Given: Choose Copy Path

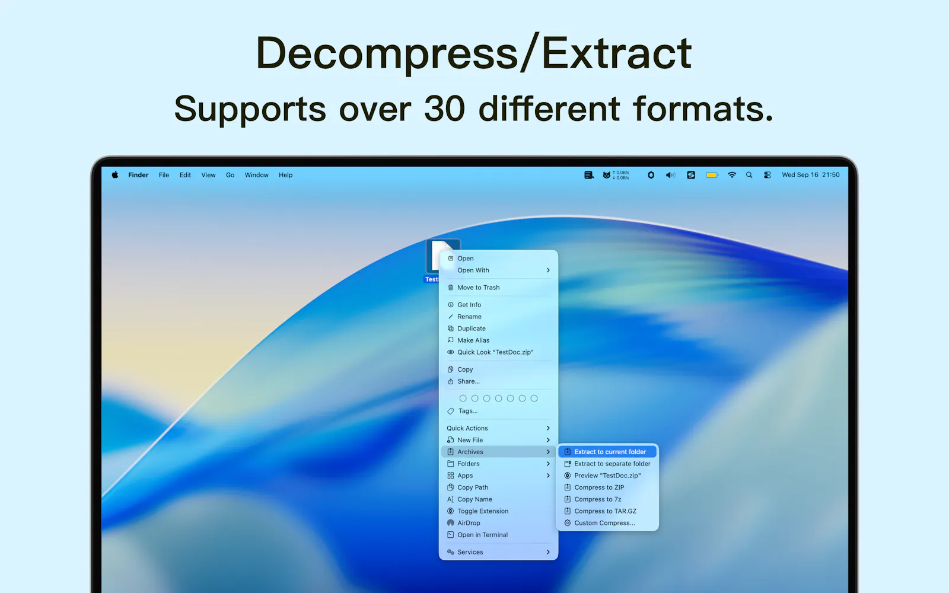Looking at the screenshot, I should coord(498,487).
